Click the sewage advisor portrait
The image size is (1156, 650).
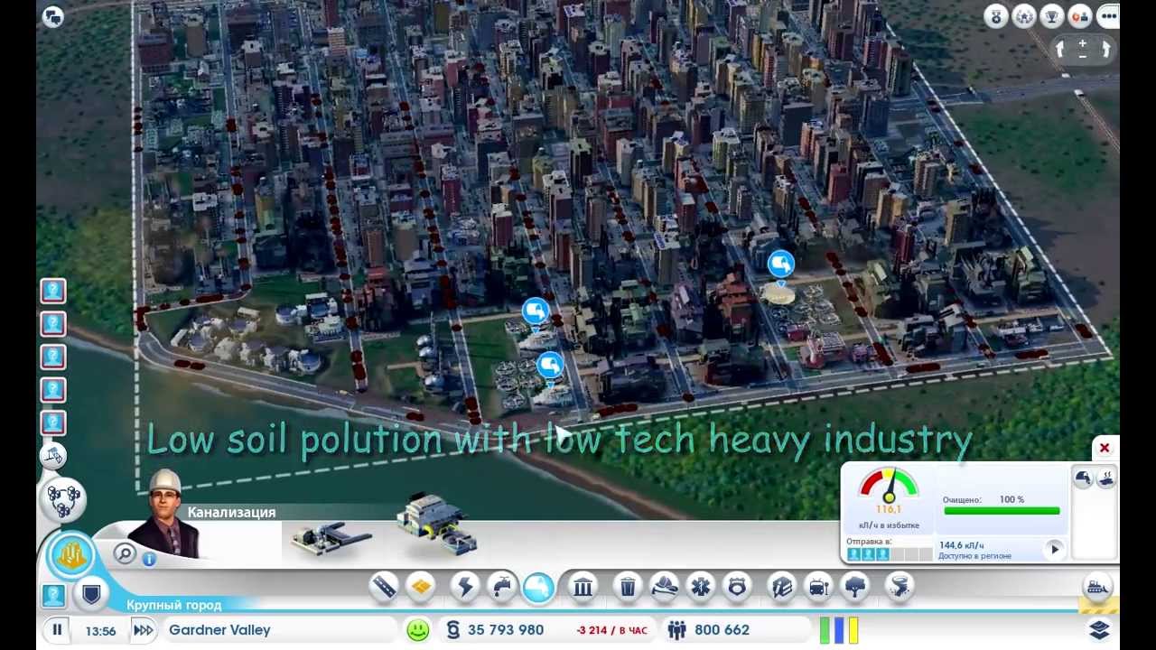(x=165, y=513)
